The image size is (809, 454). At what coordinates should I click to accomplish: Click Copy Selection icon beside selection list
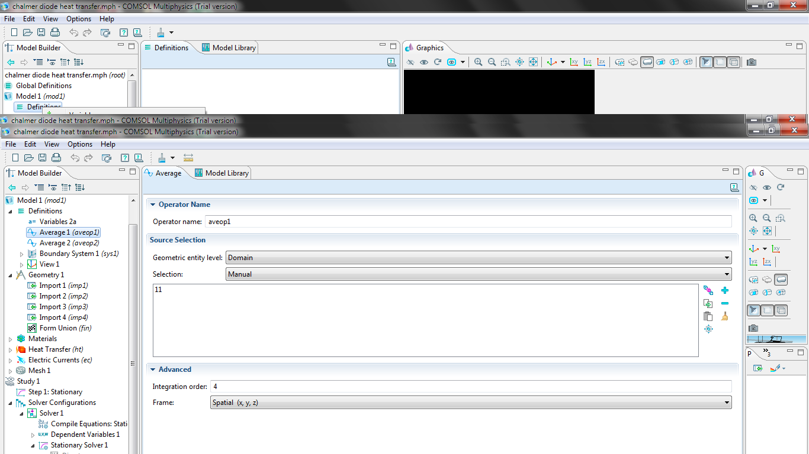pos(708,303)
